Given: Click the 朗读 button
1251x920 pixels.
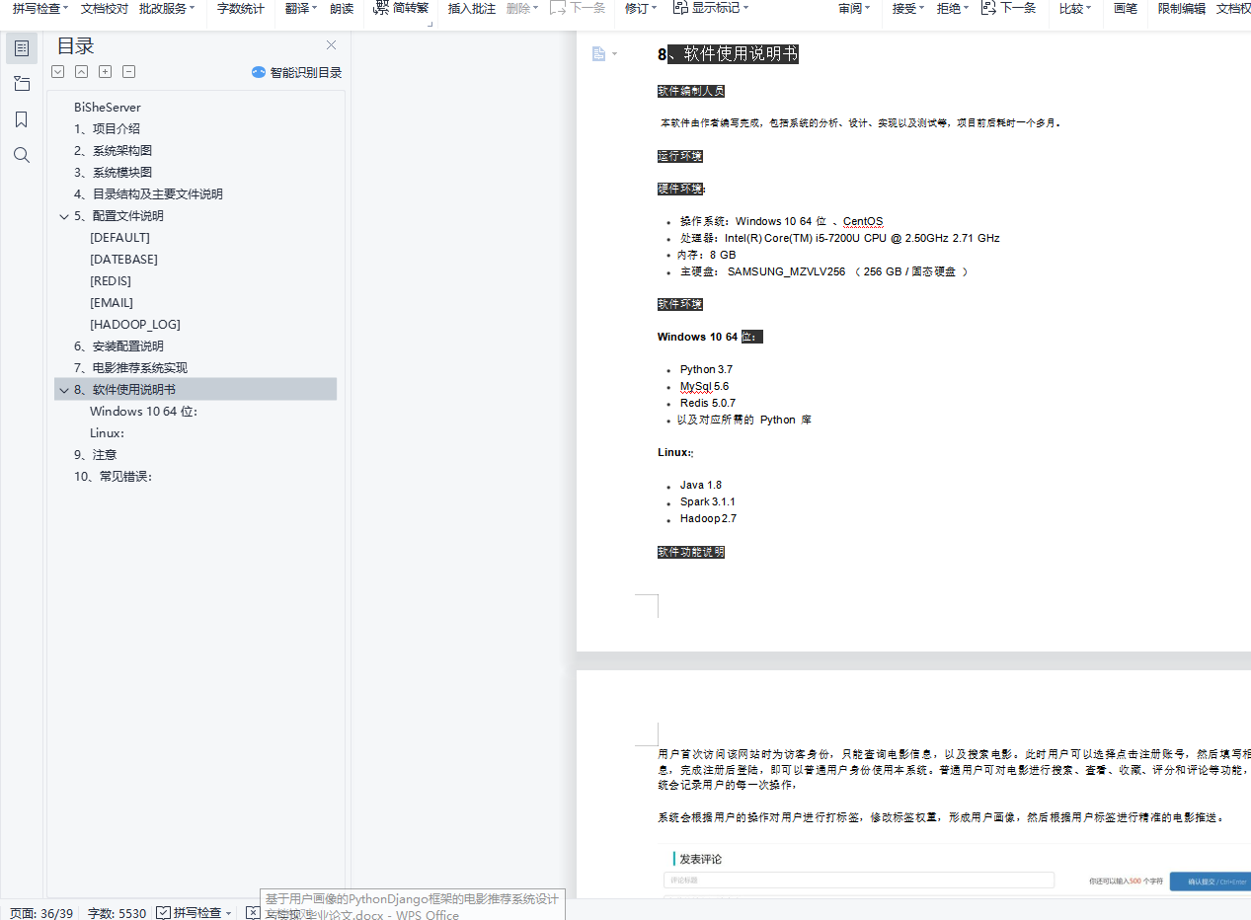Looking at the screenshot, I should coord(342,8).
